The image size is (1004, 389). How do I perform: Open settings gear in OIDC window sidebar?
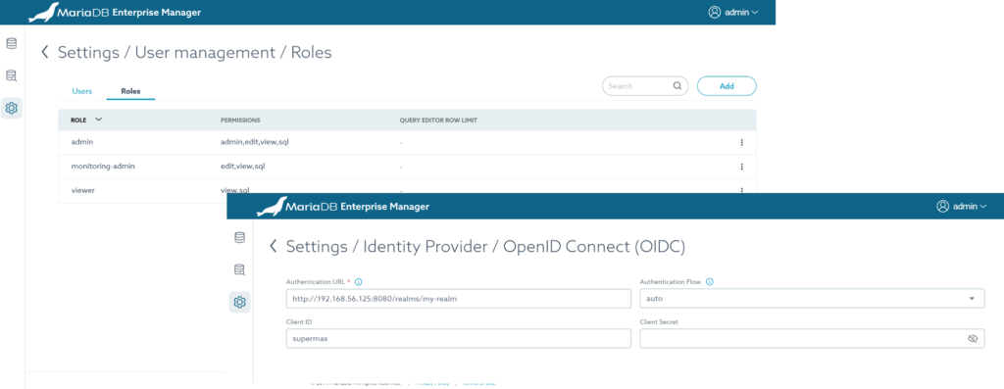(240, 302)
